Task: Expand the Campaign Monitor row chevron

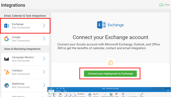Action: 44,59
